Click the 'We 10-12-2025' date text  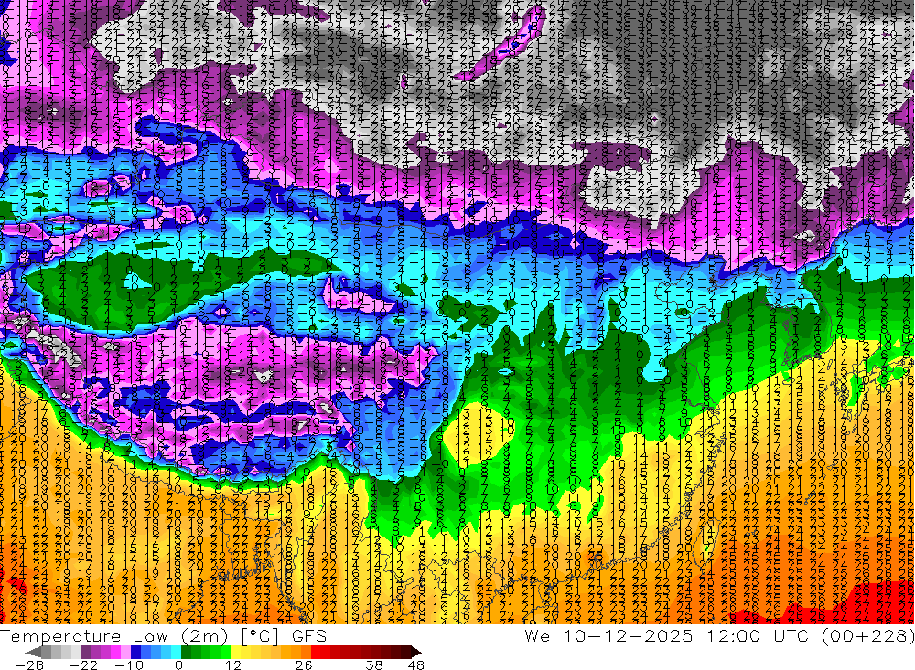click(x=608, y=635)
